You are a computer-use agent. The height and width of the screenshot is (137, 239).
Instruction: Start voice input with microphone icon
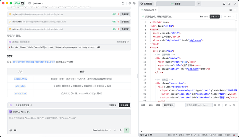point(121,130)
